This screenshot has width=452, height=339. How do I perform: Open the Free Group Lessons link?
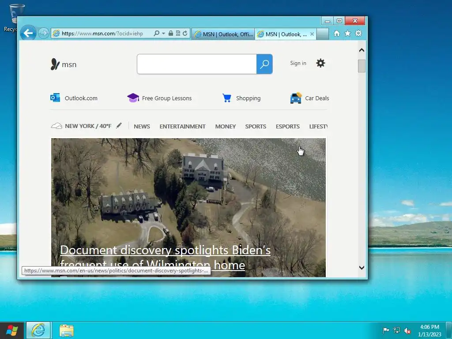click(x=166, y=98)
